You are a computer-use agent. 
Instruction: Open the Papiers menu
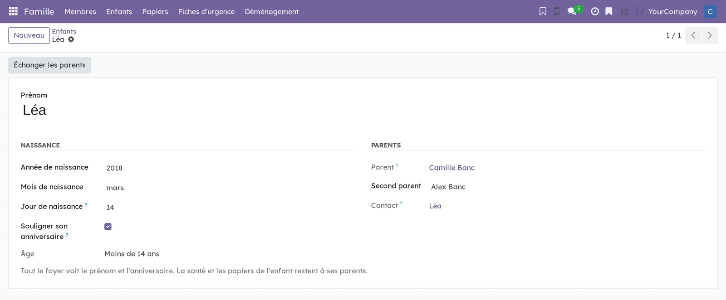pyautogui.click(x=155, y=11)
